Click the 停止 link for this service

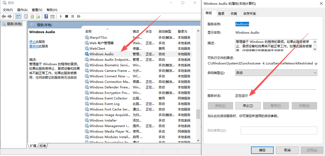pos(32,42)
